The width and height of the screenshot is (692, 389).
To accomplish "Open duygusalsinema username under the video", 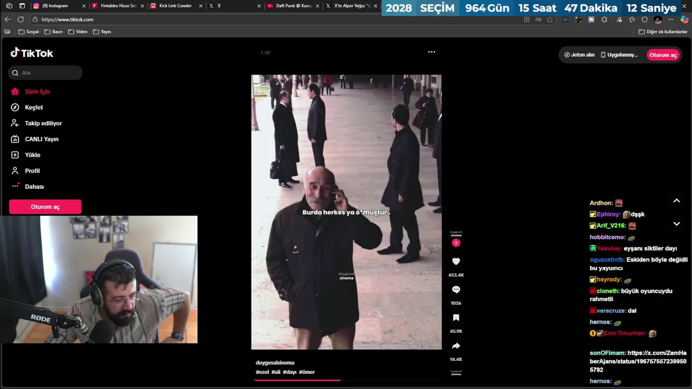I will click(x=275, y=363).
